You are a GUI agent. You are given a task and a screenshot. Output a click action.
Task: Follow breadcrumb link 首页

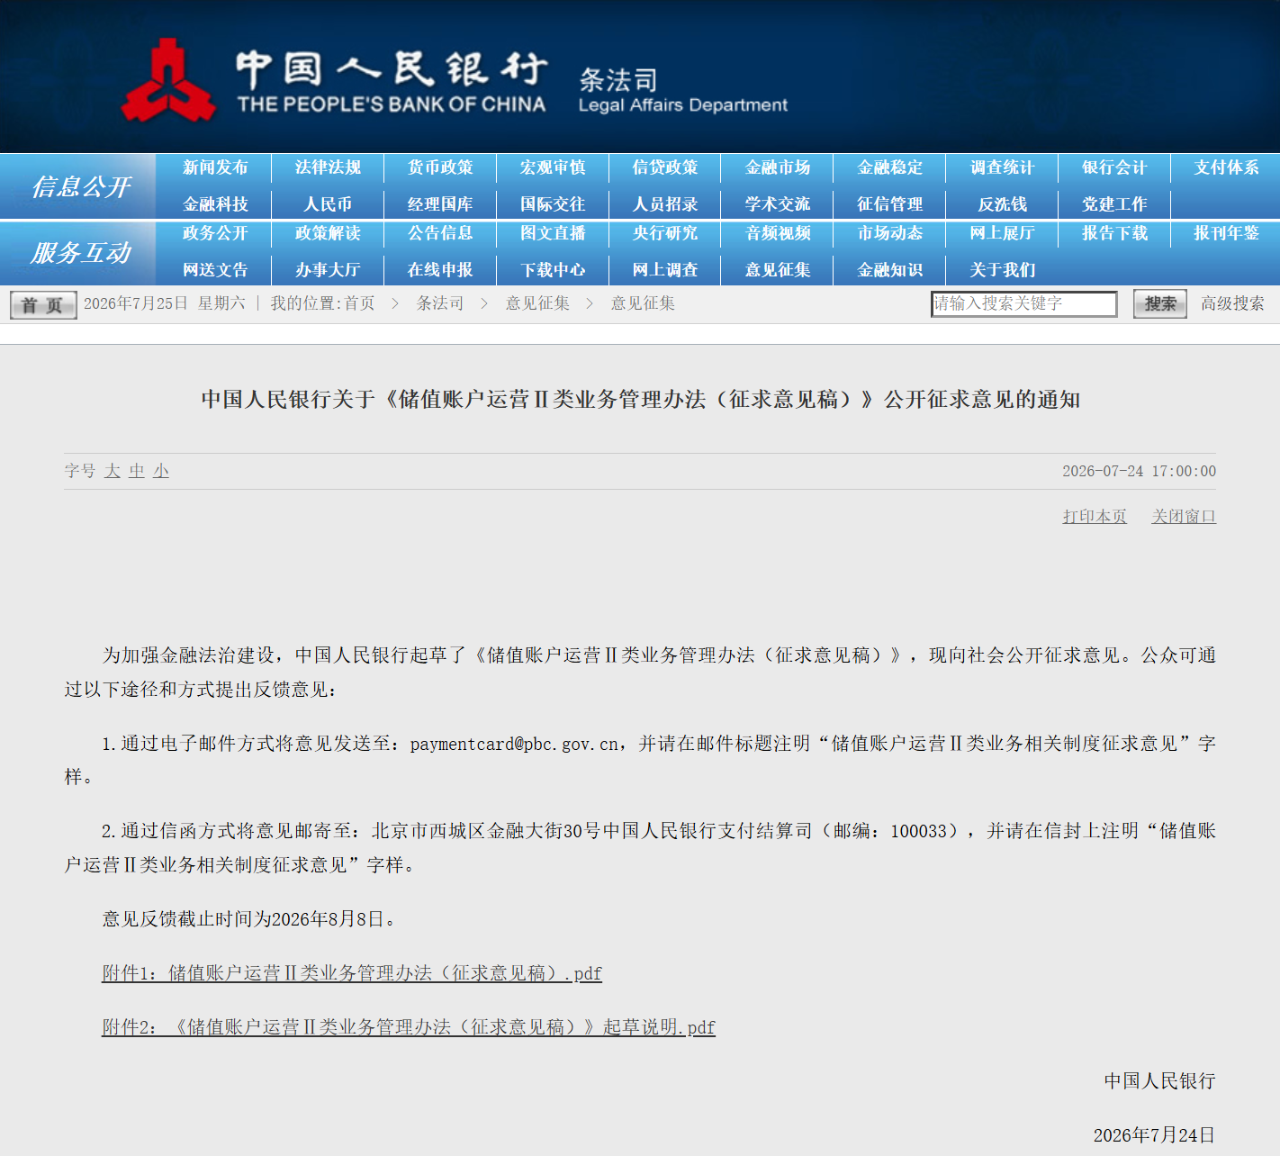359,303
